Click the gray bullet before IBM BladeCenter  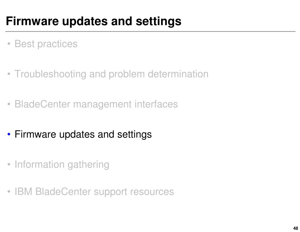coord(9,192)
